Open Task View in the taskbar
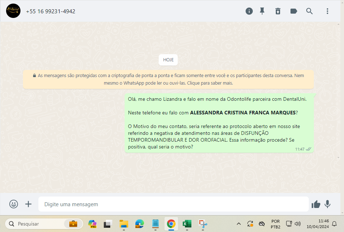 point(108,224)
